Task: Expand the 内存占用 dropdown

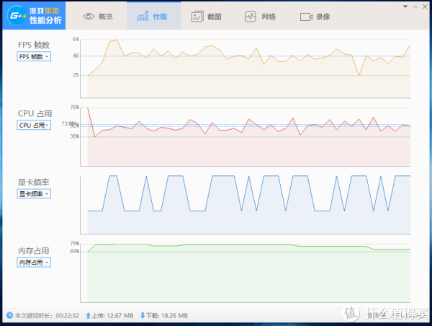Action: pyautogui.click(x=34, y=263)
